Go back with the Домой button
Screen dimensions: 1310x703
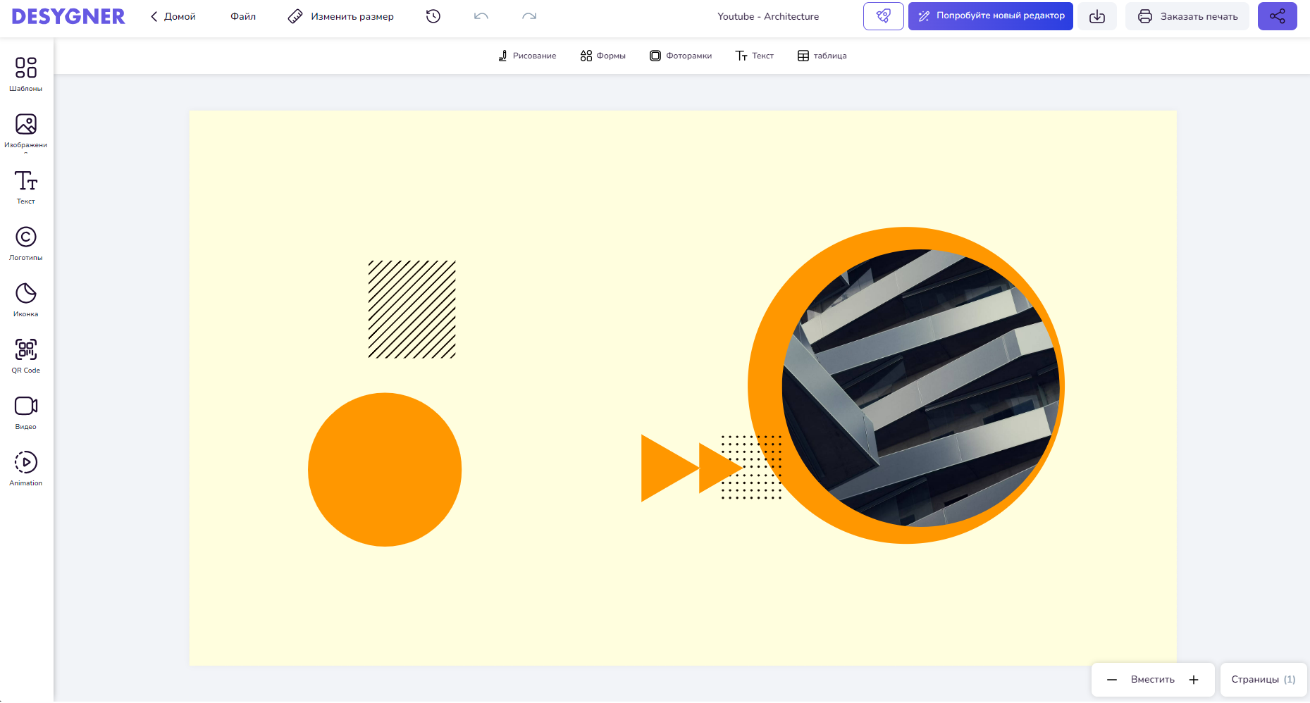tap(173, 16)
